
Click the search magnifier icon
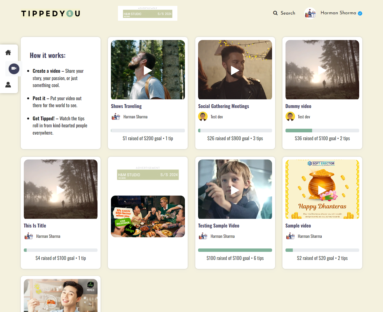275,13
